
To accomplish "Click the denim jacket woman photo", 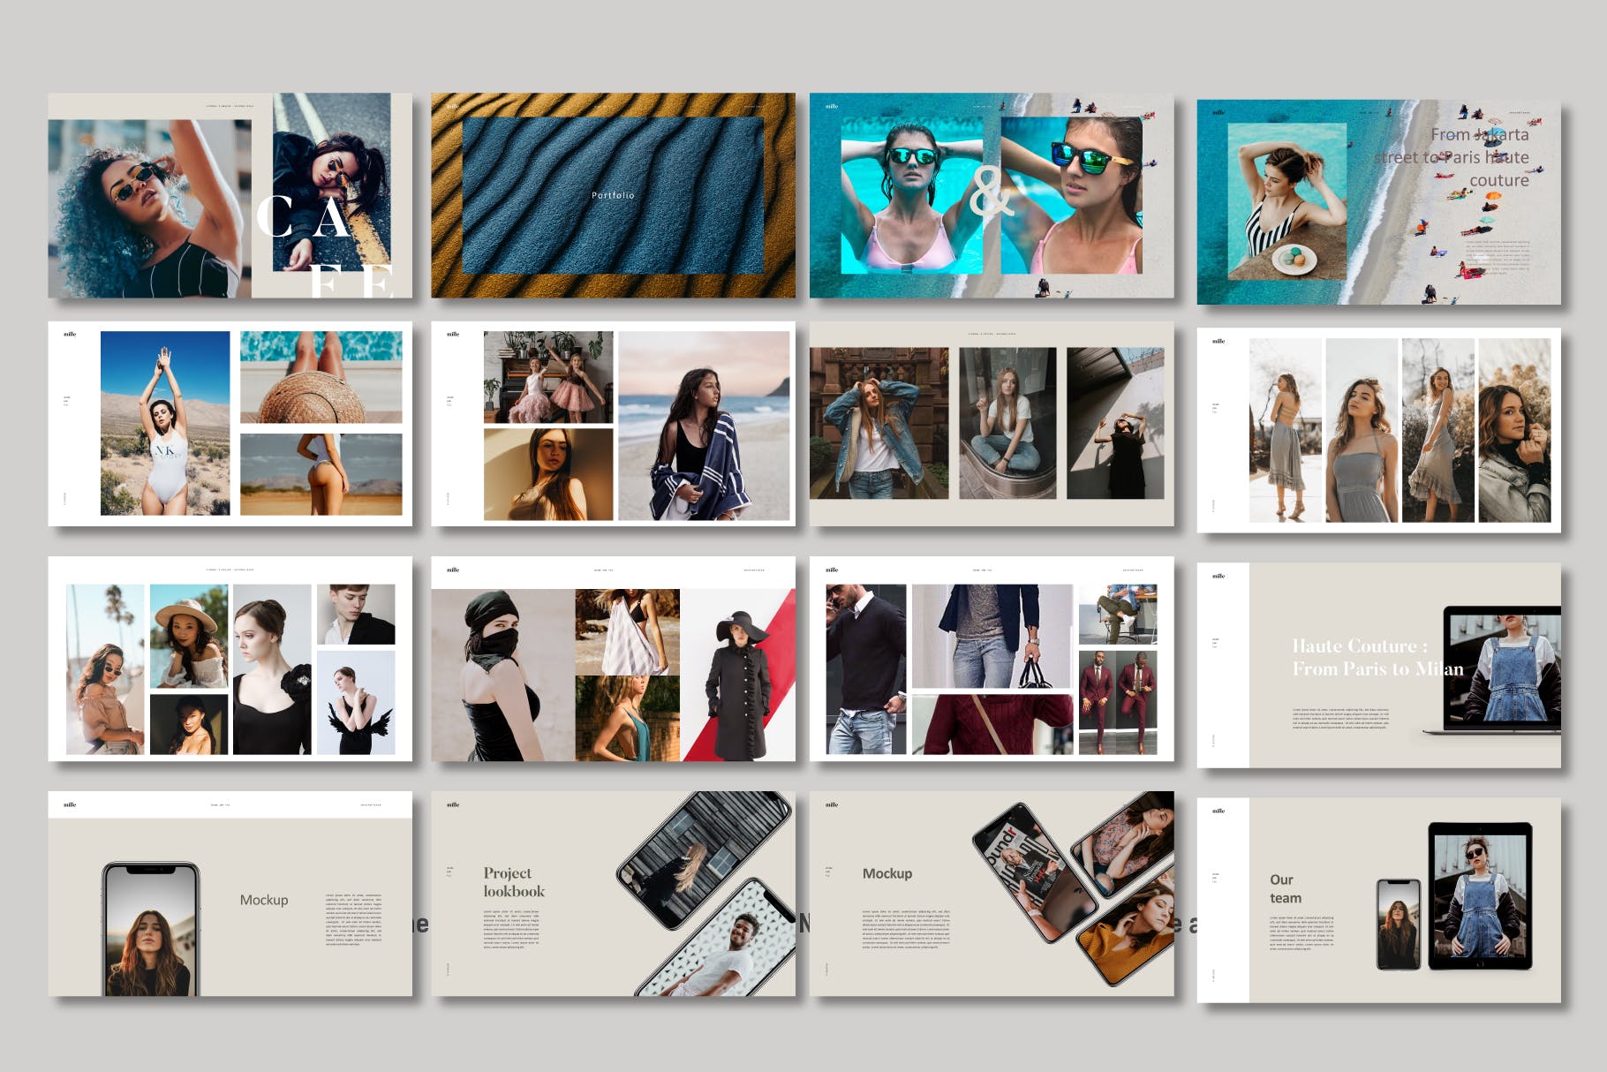I will 879,423.
